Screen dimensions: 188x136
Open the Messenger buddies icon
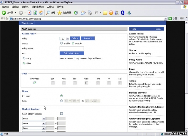pos(129,13)
